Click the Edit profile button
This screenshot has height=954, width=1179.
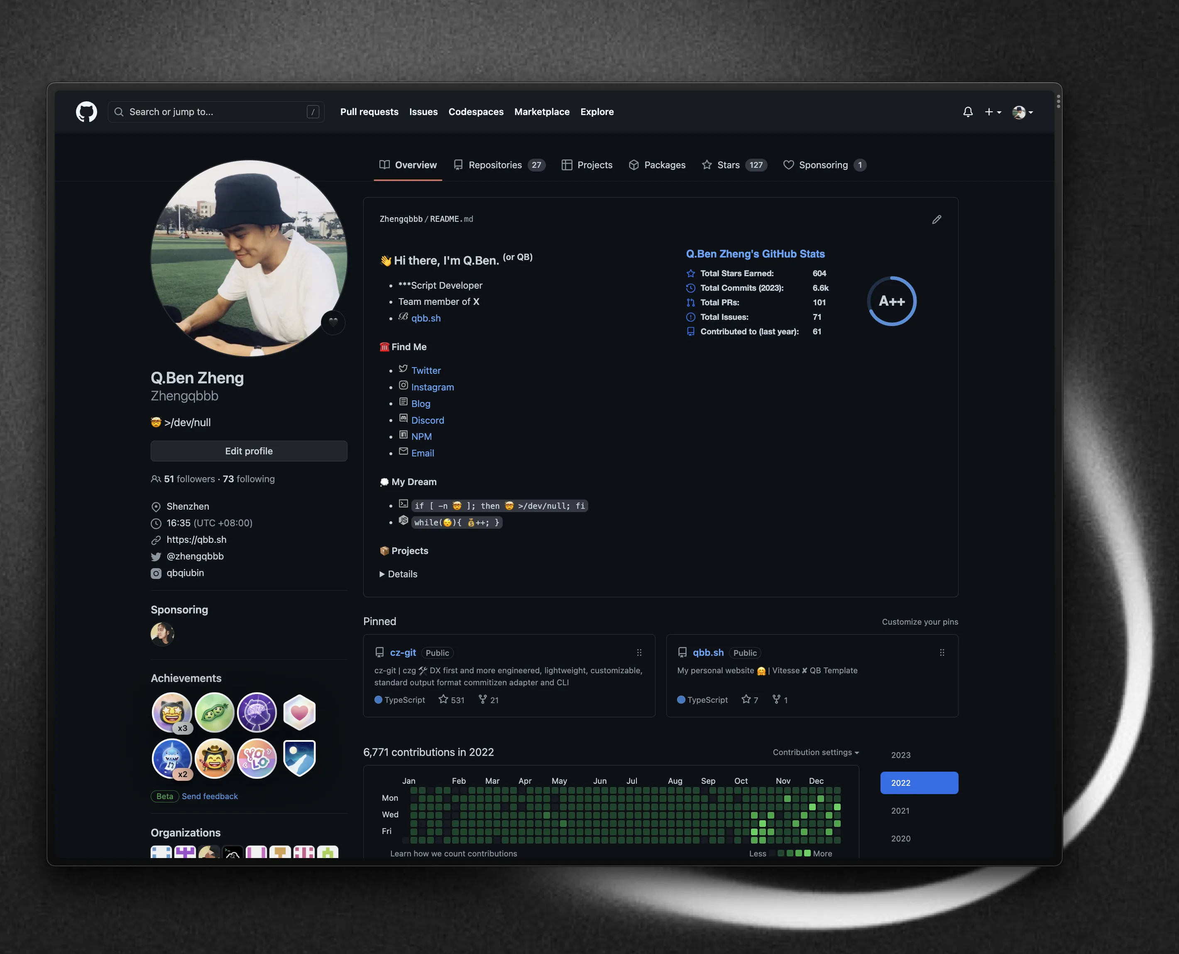pyautogui.click(x=249, y=451)
